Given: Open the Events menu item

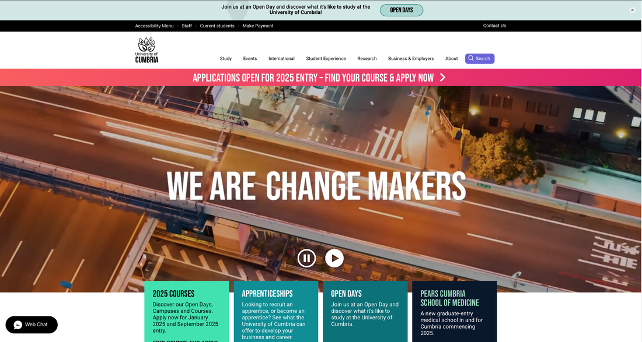Looking at the screenshot, I should tap(250, 58).
